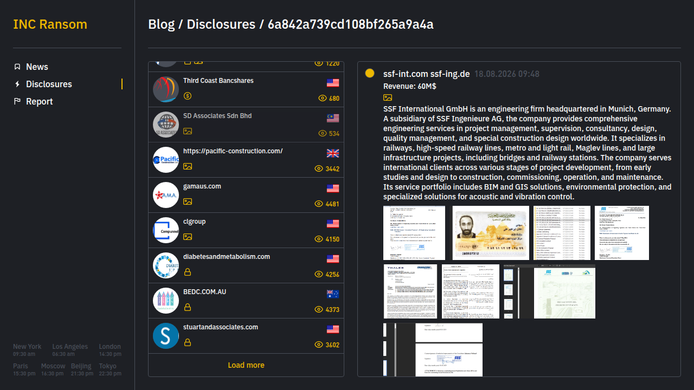Click the 18.08.2026 09:48 timestamp
The image size is (694, 390).
click(x=507, y=74)
